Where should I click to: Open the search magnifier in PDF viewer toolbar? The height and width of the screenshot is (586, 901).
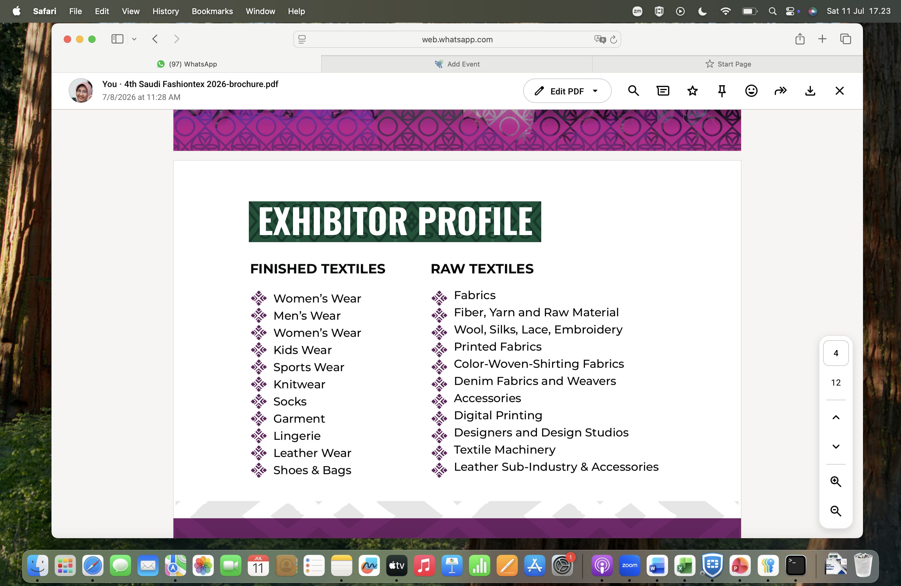(633, 91)
